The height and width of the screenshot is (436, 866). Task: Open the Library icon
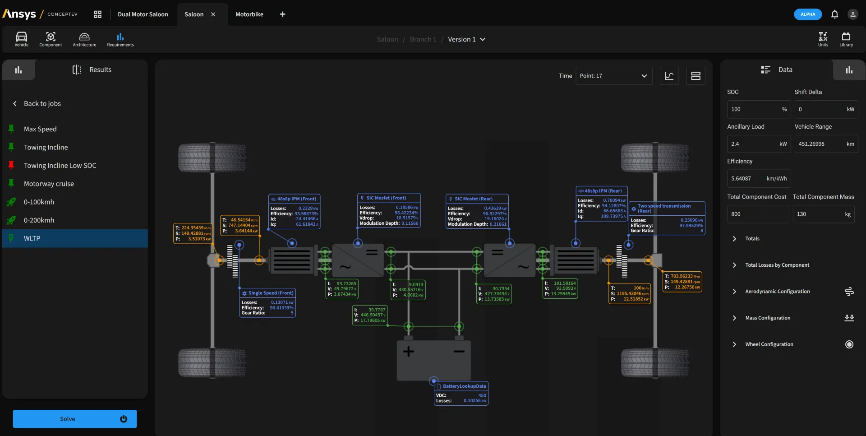[x=846, y=39]
